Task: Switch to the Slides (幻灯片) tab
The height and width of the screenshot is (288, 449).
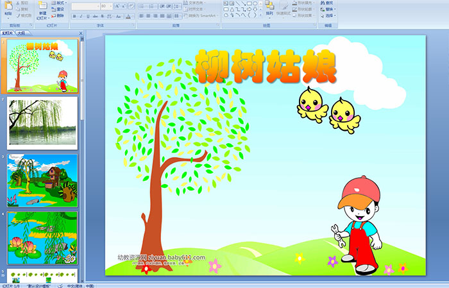Action: [8, 33]
